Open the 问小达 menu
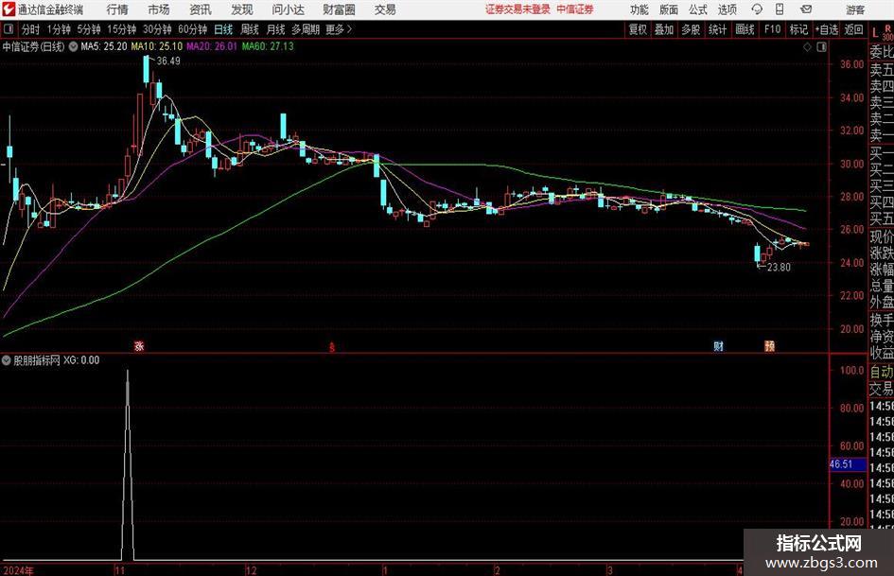This screenshot has width=894, height=576. coord(288,9)
